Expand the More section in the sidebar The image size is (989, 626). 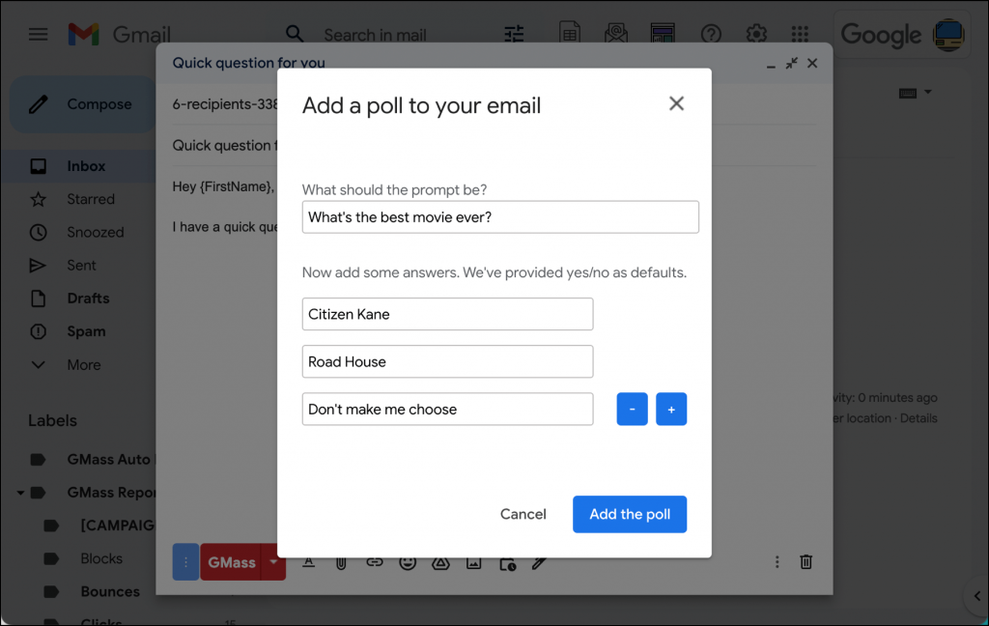83,364
